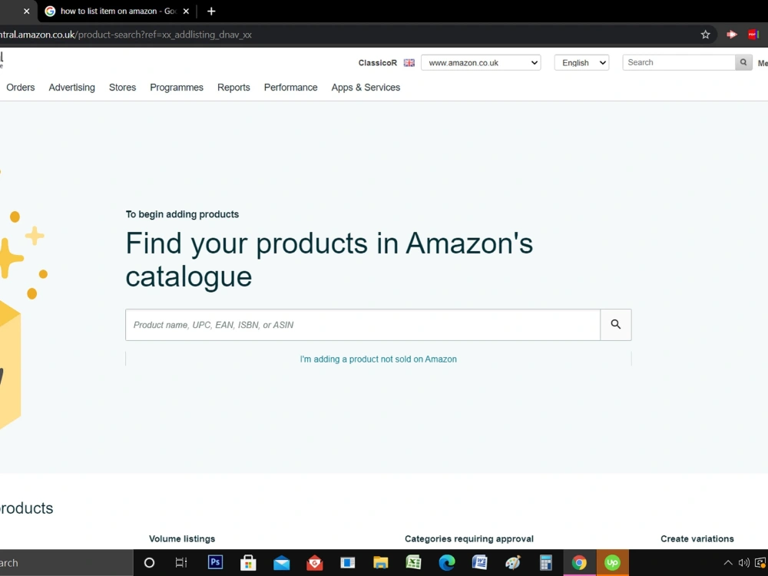Select the 'how to list item on amazon' tab

point(118,12)
